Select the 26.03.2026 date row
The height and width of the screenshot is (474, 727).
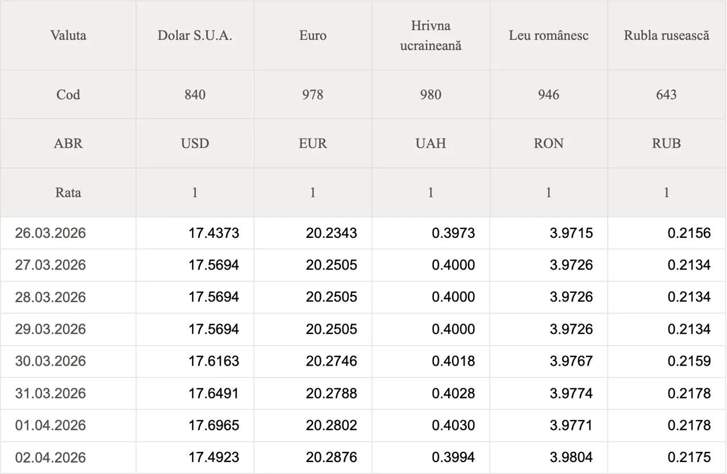pyautogui.click(x=51, y=233)
